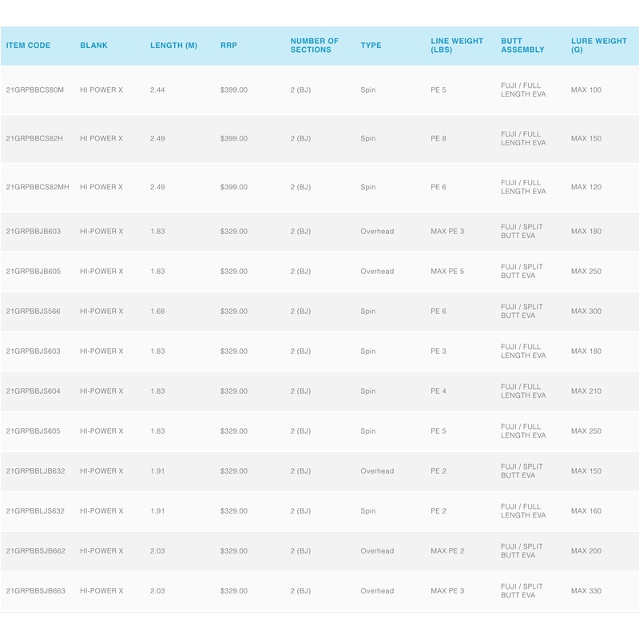Click item code 21GRPBBCS82H
The height and width of the screenshot is (639, 639).
[34, 139]
